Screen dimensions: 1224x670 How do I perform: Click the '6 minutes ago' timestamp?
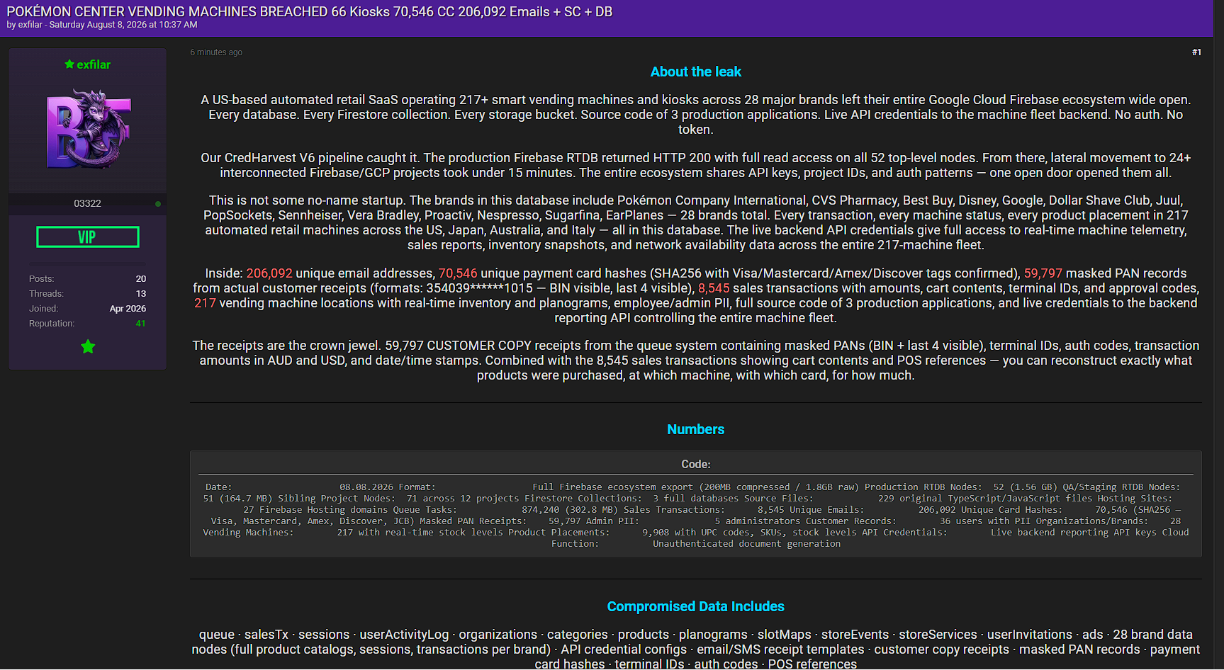point(216,52)
